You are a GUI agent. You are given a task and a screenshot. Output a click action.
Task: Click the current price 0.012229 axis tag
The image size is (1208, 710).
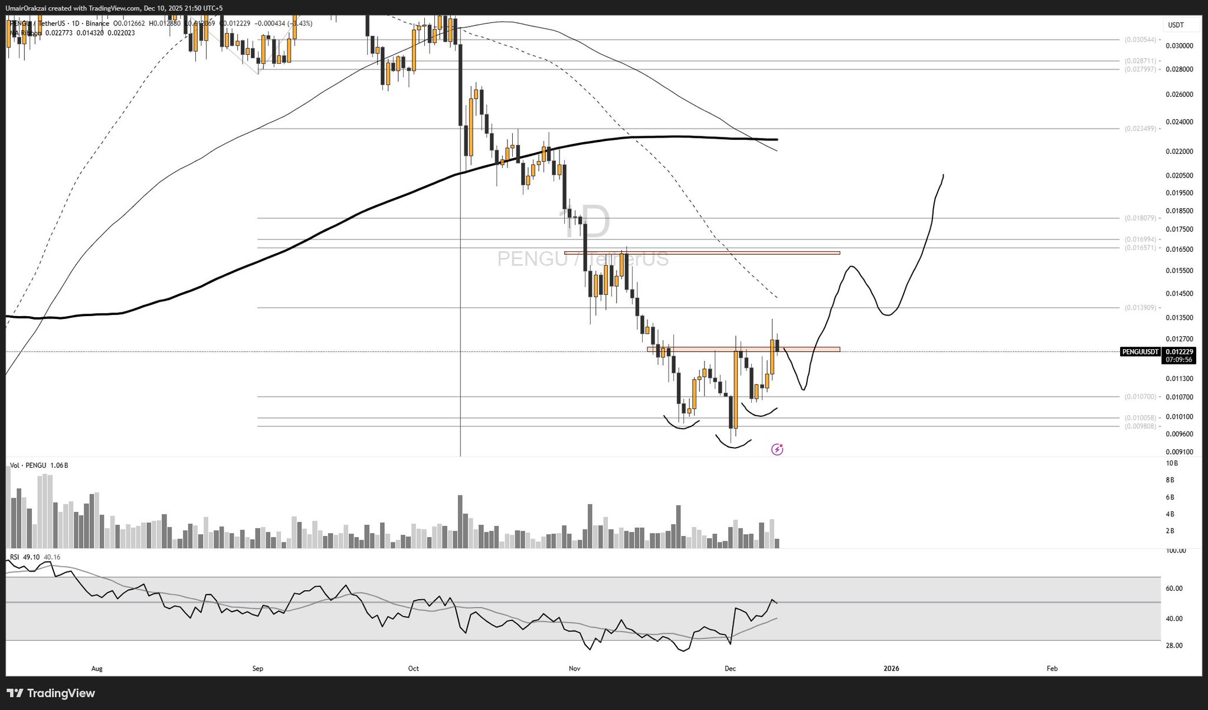coord(1179,351)
